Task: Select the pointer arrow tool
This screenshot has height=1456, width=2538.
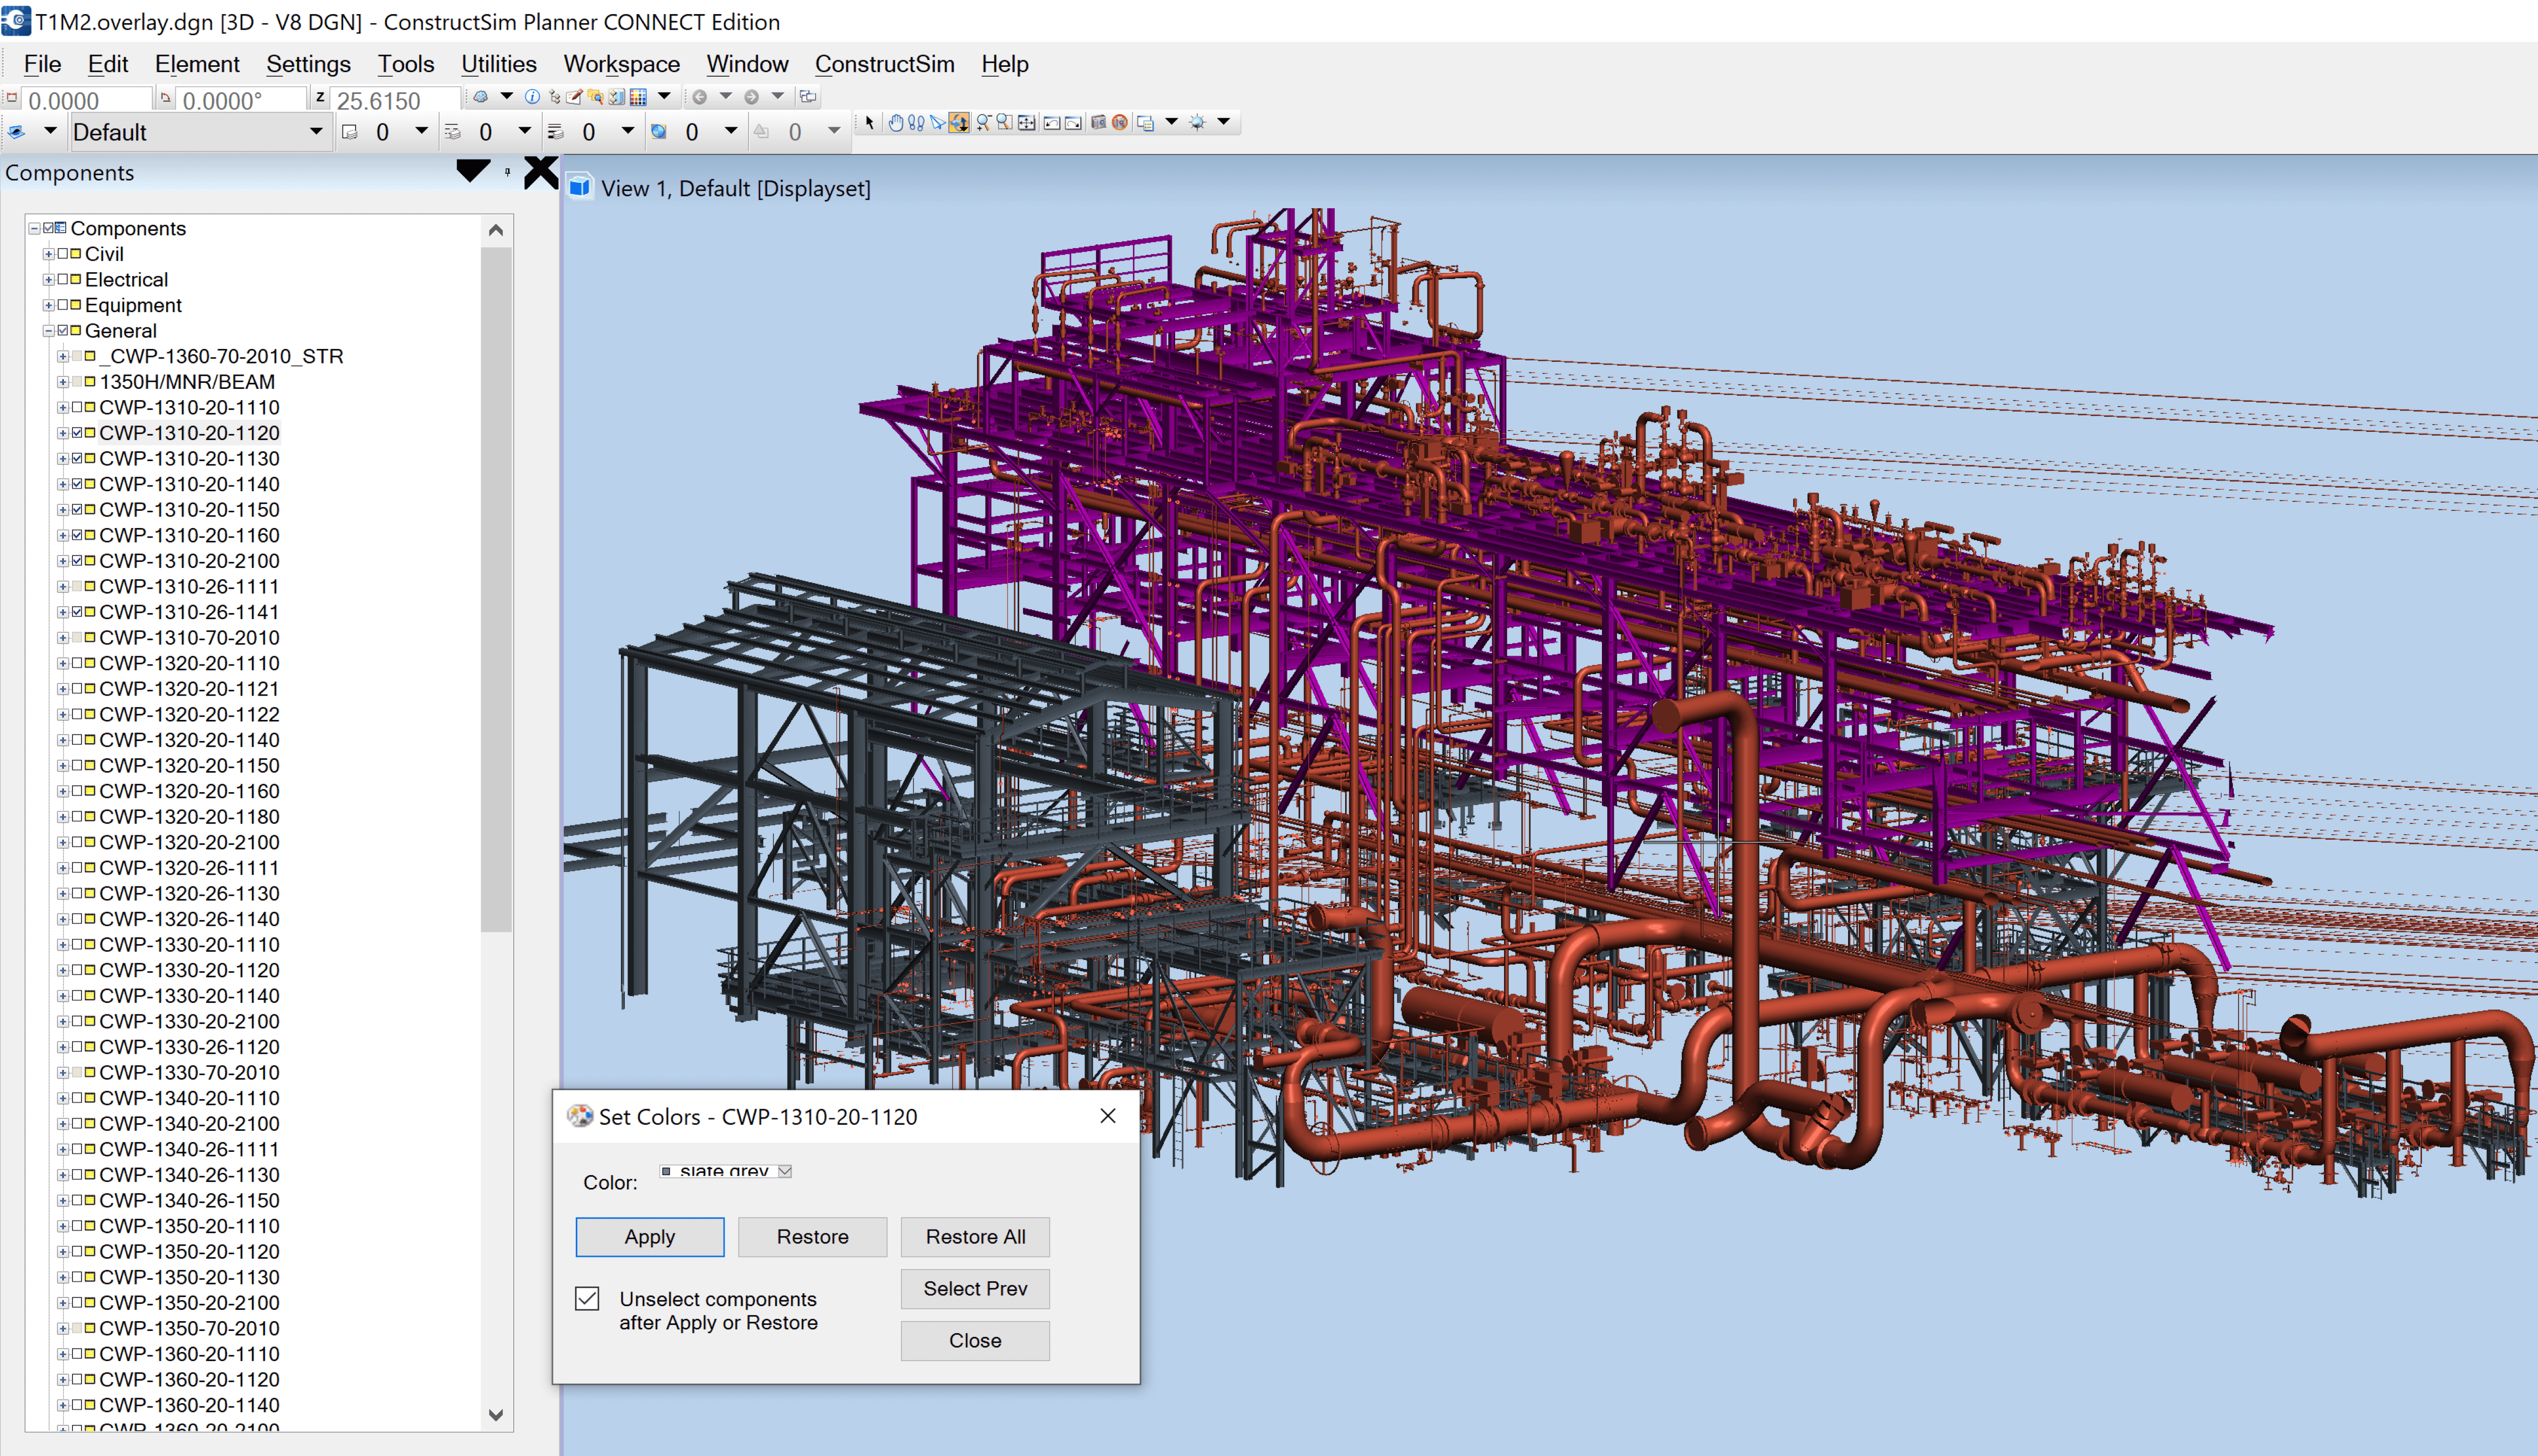Action: pos(869,122)
